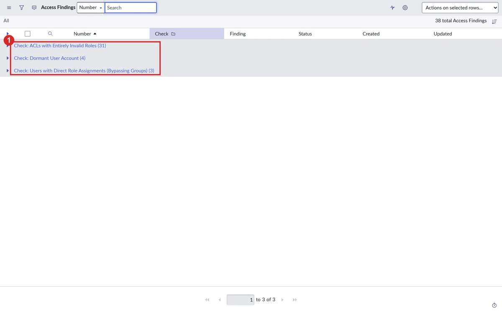502x313 pixels.
Task: Focus the Search text box
Action: click(131, 8)
